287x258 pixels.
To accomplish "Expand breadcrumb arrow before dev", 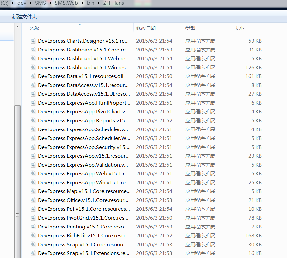I will [13, 3].
